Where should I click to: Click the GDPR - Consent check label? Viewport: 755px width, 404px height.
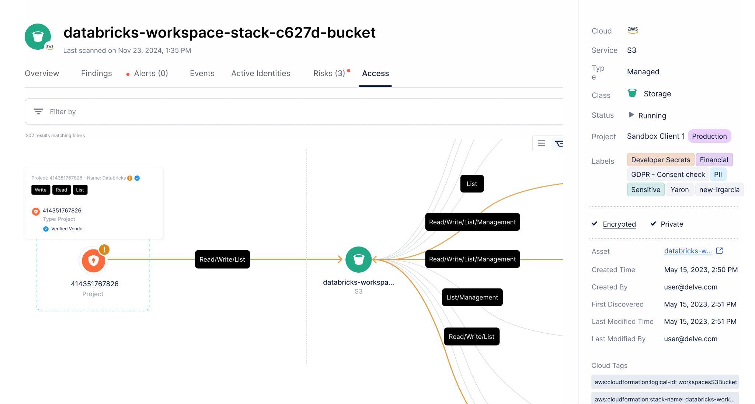click(x=668, y=174)
